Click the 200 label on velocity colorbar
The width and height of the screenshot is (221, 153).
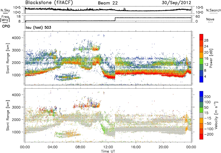(207, 97)
